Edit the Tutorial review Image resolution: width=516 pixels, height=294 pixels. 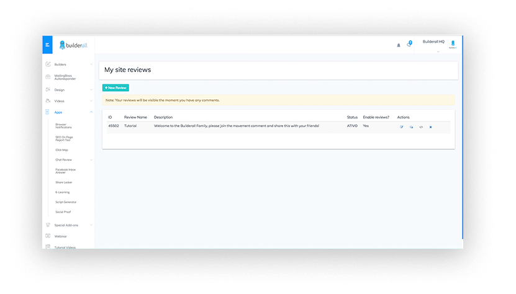coord(402,127)
